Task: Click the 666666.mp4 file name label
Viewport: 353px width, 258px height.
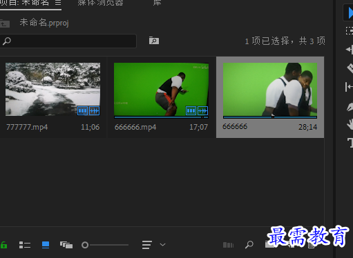Action: [x=135, y=127]
